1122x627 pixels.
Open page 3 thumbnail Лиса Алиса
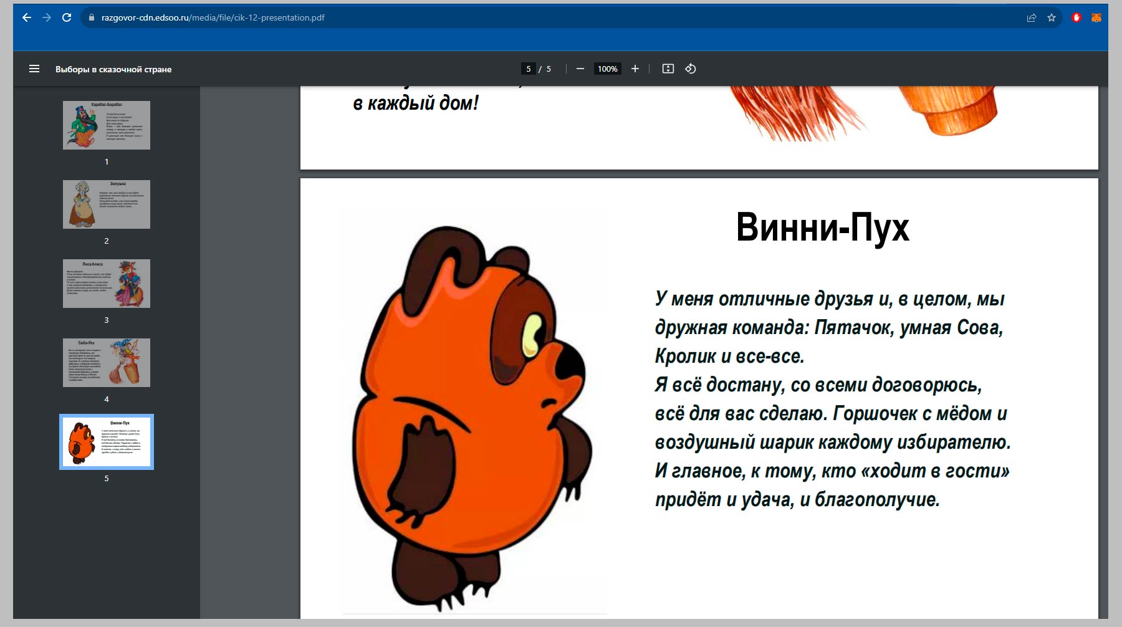(x=107, y=283)
